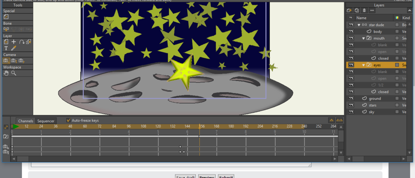Image resolution: width=415 pixels, height=178 pixels.
Task: Select the Eyedropper tool
Action: [x=14, y=48]
